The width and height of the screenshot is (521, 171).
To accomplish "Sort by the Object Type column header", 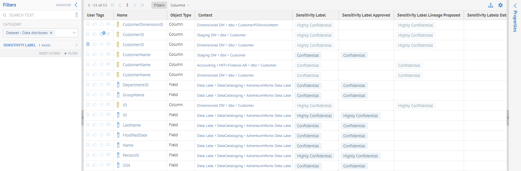I will (181, 15).
